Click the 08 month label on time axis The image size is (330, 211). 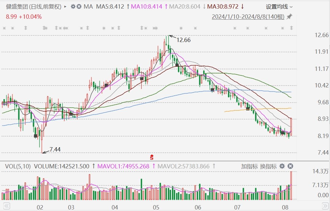coord(285,207)
